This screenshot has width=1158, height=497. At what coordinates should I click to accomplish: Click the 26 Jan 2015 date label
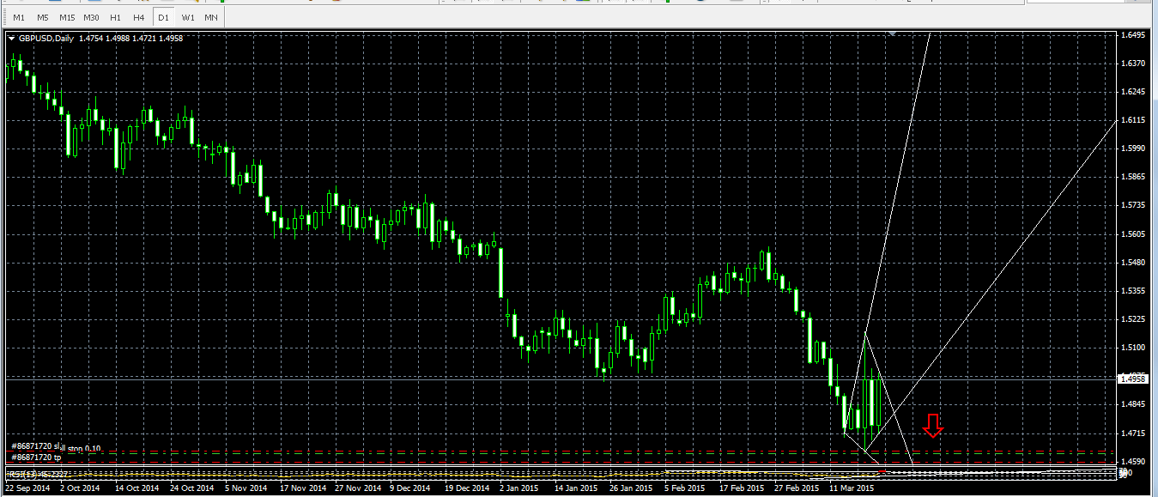tap(631, 488)
